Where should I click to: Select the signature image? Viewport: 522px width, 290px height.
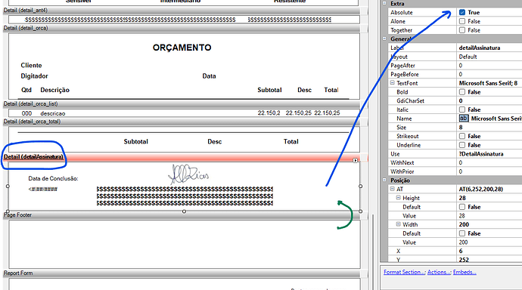pyautogui.click(x=189, y=174)
